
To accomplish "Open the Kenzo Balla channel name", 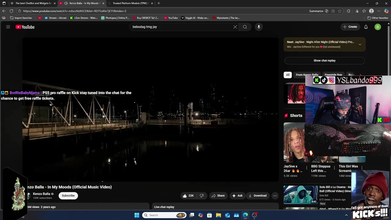I will pyautogui.click(x=42, y=194).
